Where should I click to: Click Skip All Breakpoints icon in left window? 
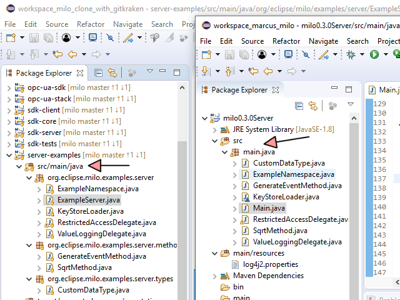coord(110,38)
